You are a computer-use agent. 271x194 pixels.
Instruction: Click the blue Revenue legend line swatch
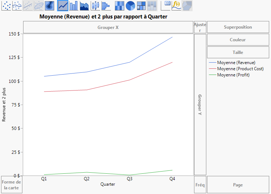(212, 63)
